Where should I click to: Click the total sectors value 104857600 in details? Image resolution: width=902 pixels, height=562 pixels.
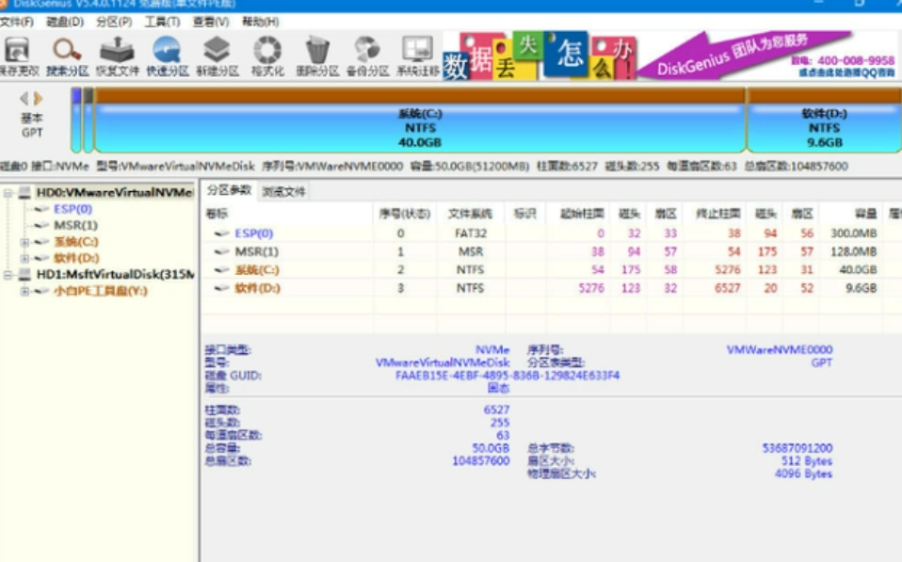click(481, 461)
